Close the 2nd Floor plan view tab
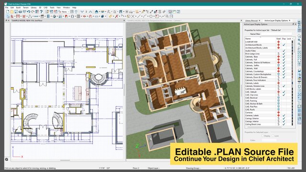The image size is (306, 172). coord(124,21)
